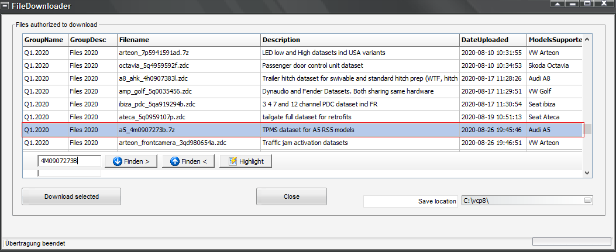Click the blue up-arrow Finden < icon
Screen dimensions: 616x252
tap(175, 161)
